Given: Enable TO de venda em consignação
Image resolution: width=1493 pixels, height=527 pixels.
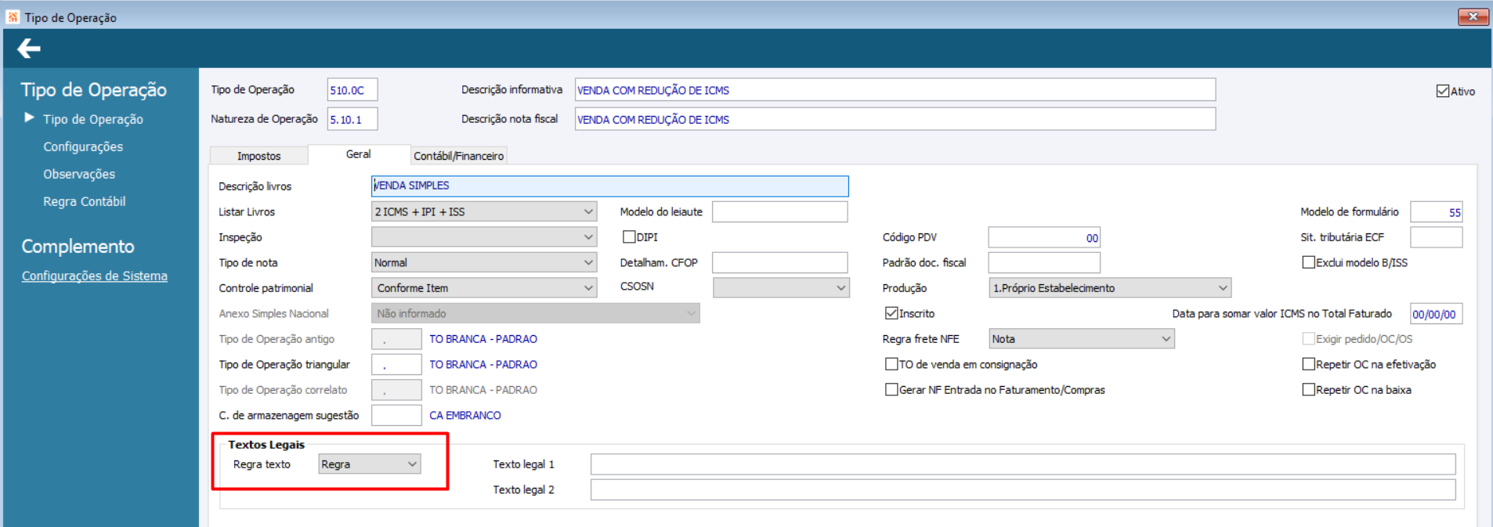Looking at the screenshot, I should [x=891, y=364].
